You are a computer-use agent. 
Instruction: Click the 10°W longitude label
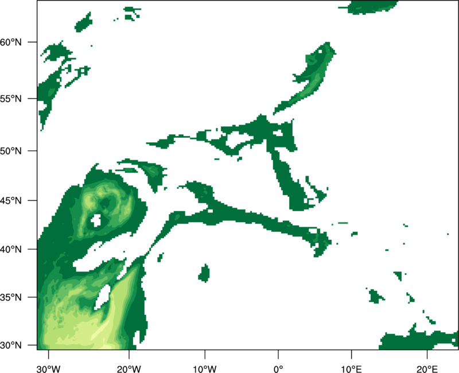(205, 369)
